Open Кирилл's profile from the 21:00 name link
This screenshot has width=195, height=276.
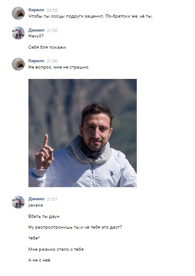tap(36, 61)
